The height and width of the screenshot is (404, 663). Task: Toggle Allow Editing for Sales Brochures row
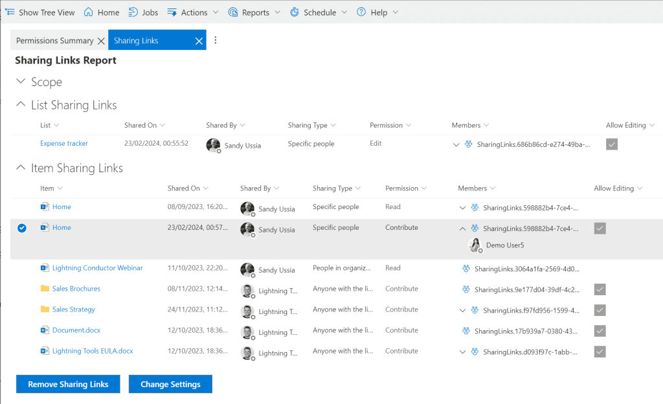point(601,289)
